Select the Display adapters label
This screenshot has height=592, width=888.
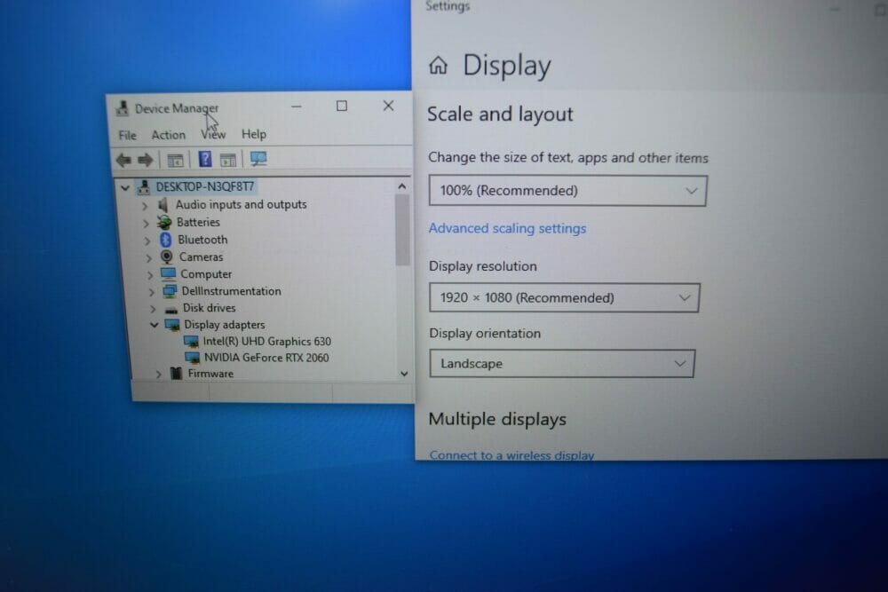click(225, 325)
